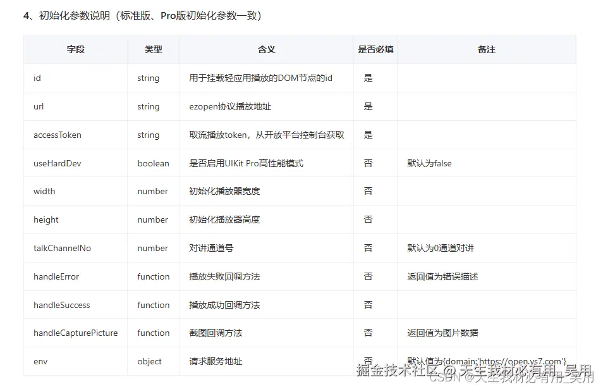Click the height parameter name
Image resolution: width=603 pixels, height=389 pixels.
coord(45,219)
